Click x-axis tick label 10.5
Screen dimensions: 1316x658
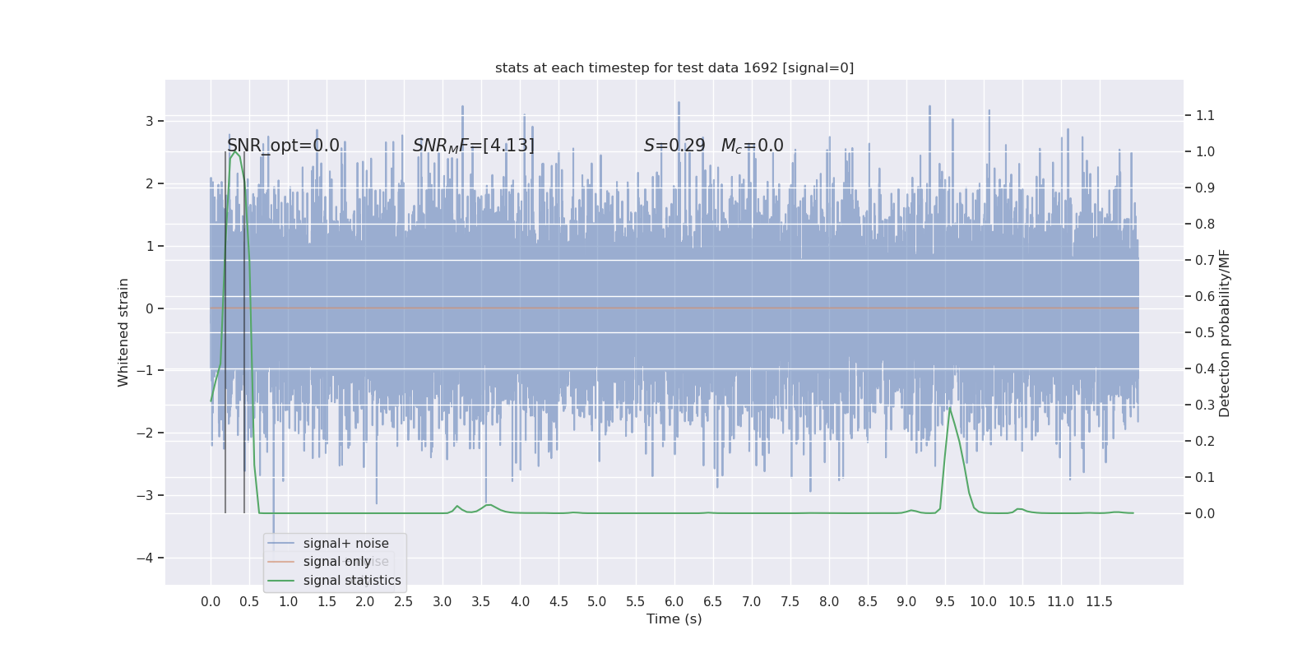(1022, 602)
